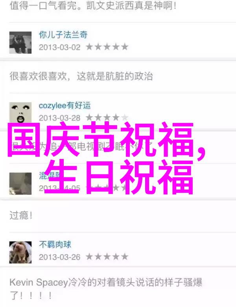The height and width of the screenshot is (307, 236).
Task: Open the cozylee有好运 avatar with the black lips
Action: click(20, 113)
